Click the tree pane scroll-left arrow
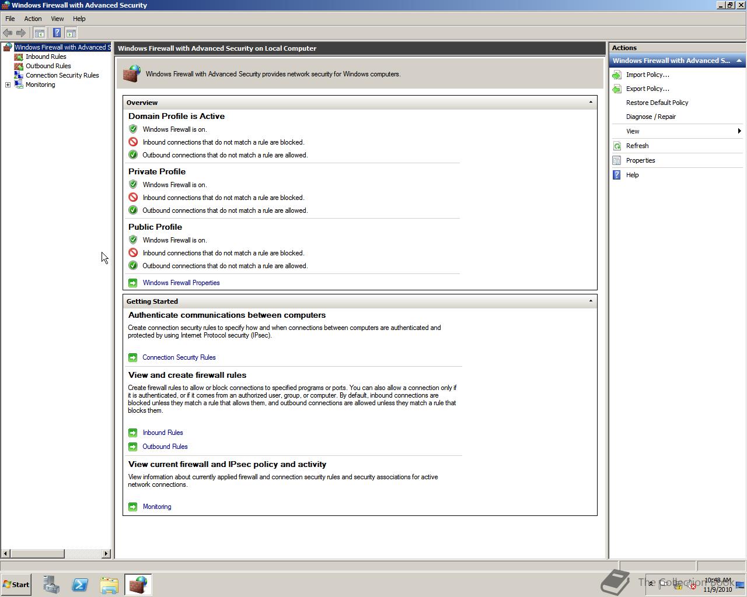 pos(6,553)
